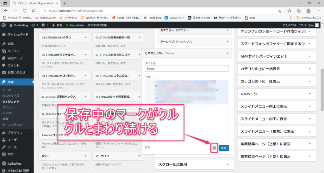Open the メディア sidebar menu

[14, 51]
